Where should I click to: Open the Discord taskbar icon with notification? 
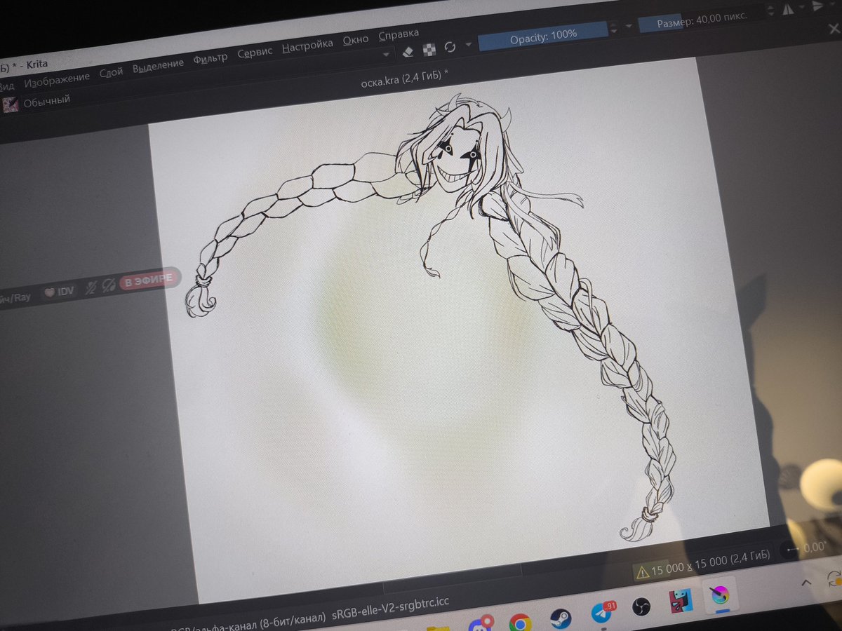481,625
